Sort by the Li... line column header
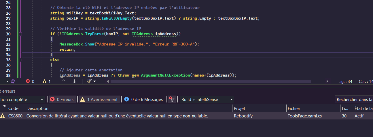The width and height of the screenshot is (373, 137). (x=346, y=109)
